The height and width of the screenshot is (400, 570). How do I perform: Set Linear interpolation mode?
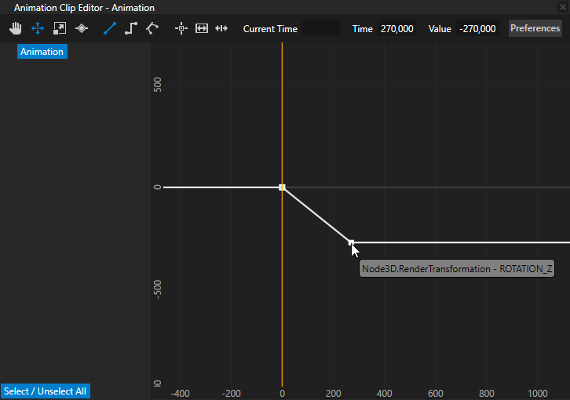pos(109,28)
